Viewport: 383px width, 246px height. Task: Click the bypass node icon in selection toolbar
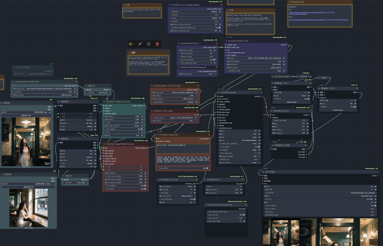click(140, 44)
